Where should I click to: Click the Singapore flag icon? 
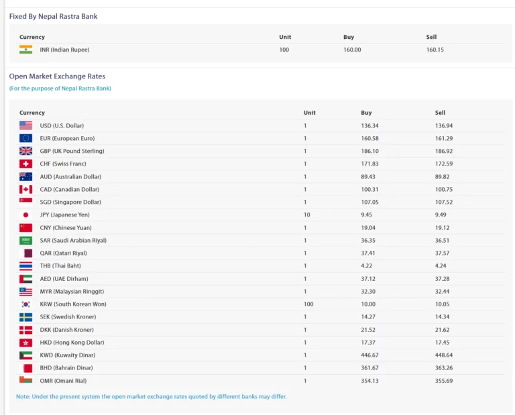25,202
